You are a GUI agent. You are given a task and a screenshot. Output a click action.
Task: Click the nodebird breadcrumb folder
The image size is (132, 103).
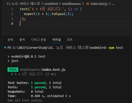[51, 4]
